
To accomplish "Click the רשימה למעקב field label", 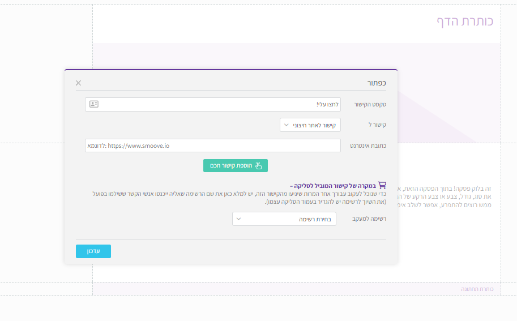I will (x=369, y=219).
